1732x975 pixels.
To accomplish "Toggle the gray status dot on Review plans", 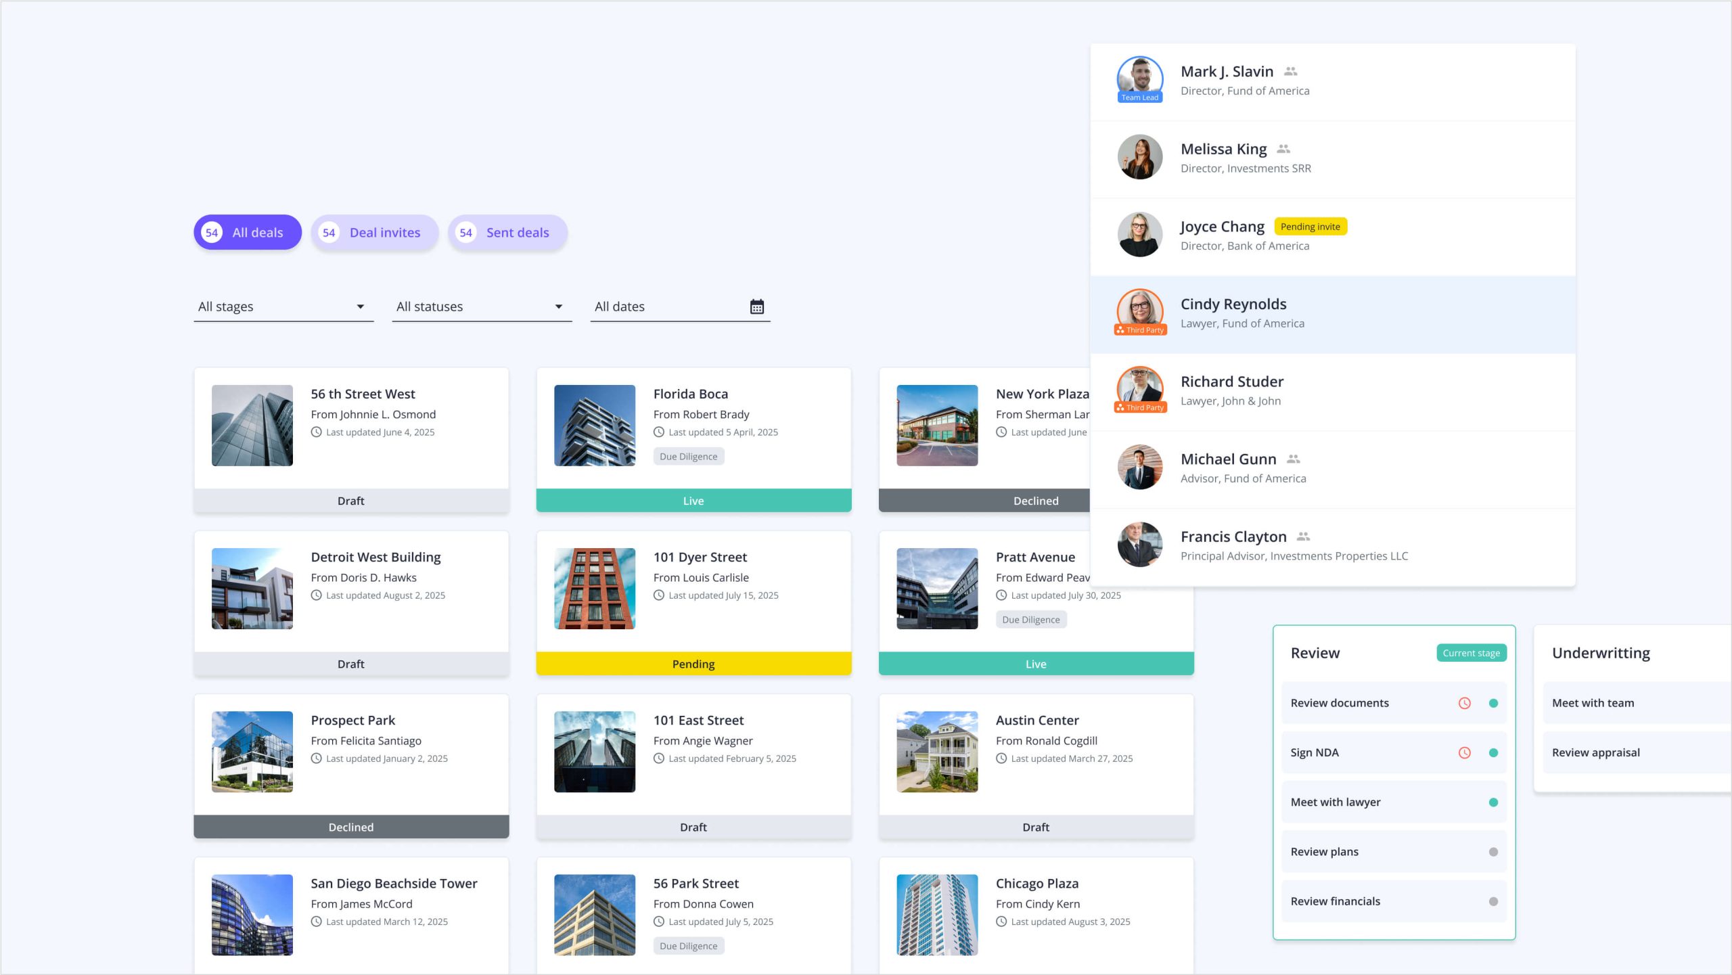I will [1493, 852].
